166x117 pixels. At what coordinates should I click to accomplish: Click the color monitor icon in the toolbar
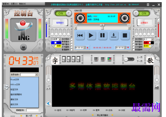pyautogui.click(x=109, y=59)
